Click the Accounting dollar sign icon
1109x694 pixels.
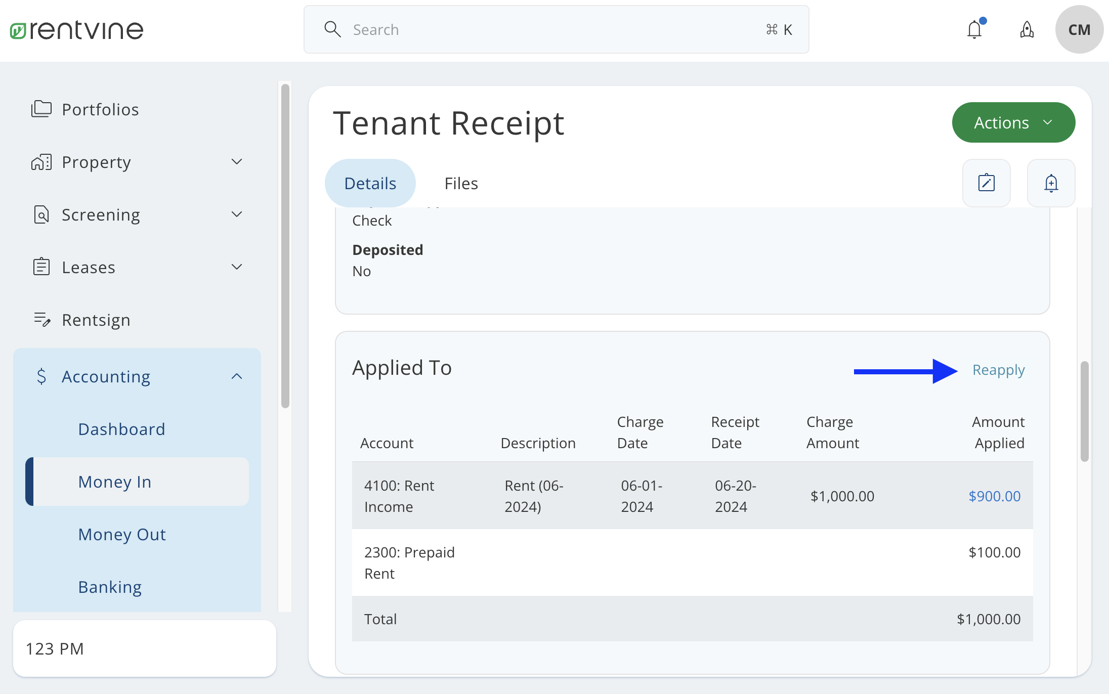41,376
